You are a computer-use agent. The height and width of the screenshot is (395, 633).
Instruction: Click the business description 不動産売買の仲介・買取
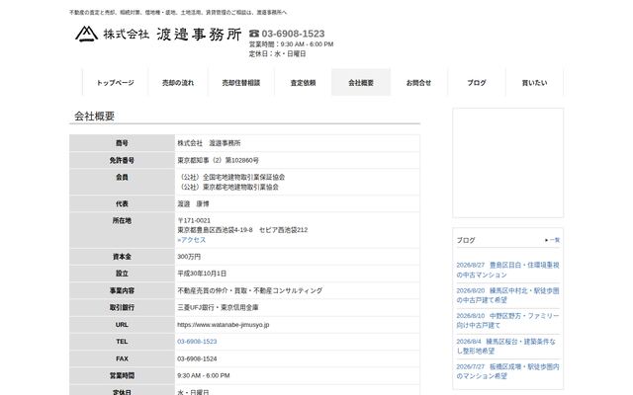213,290
